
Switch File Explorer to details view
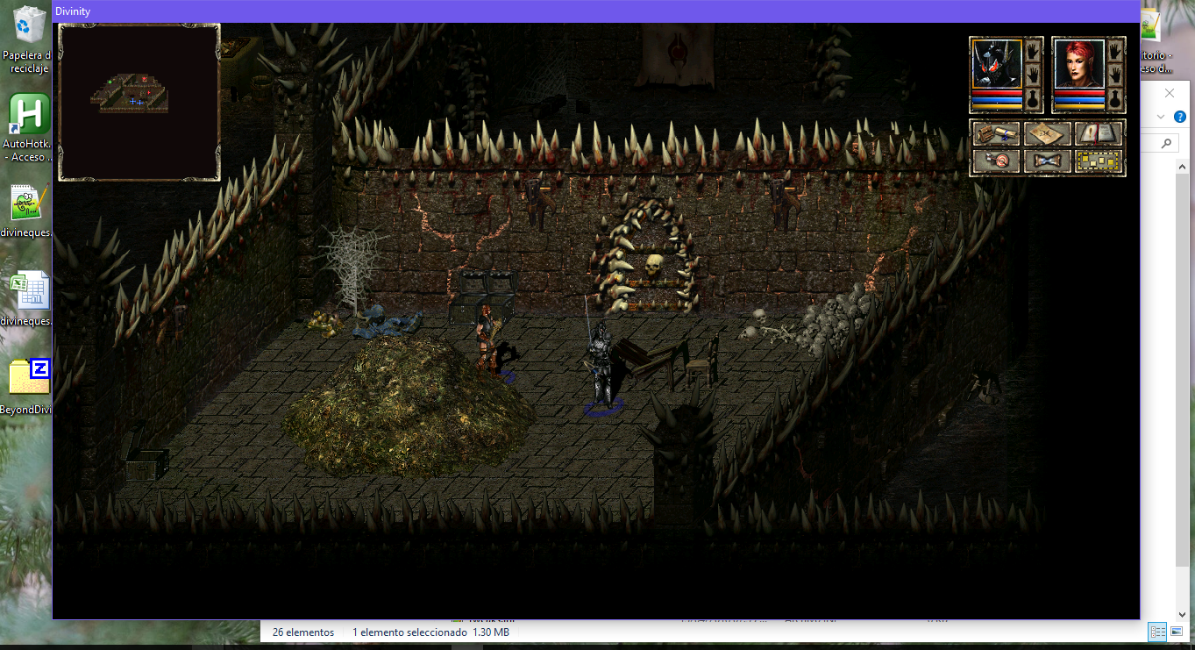coord(1158,632)
